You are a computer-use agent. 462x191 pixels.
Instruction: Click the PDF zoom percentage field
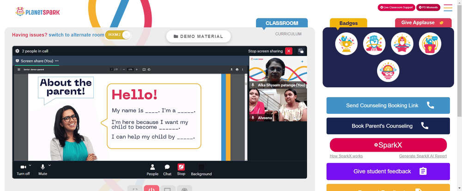[130, 69]
